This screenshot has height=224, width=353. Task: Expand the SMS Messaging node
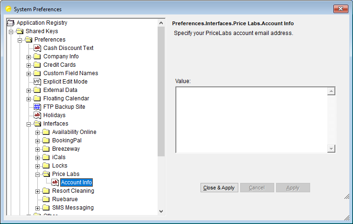[37, 208]
